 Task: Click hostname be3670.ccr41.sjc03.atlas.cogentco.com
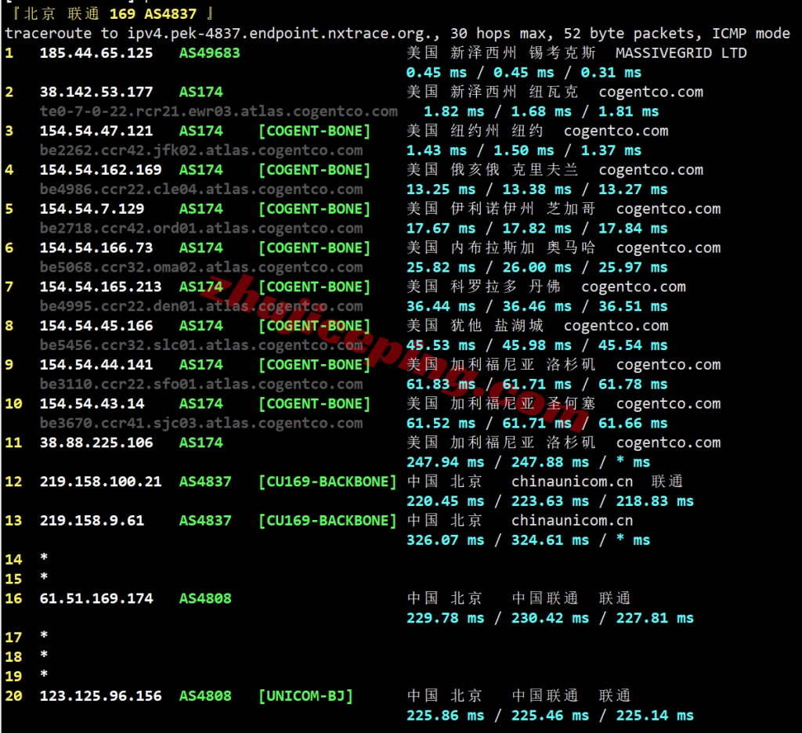point(201,424)
